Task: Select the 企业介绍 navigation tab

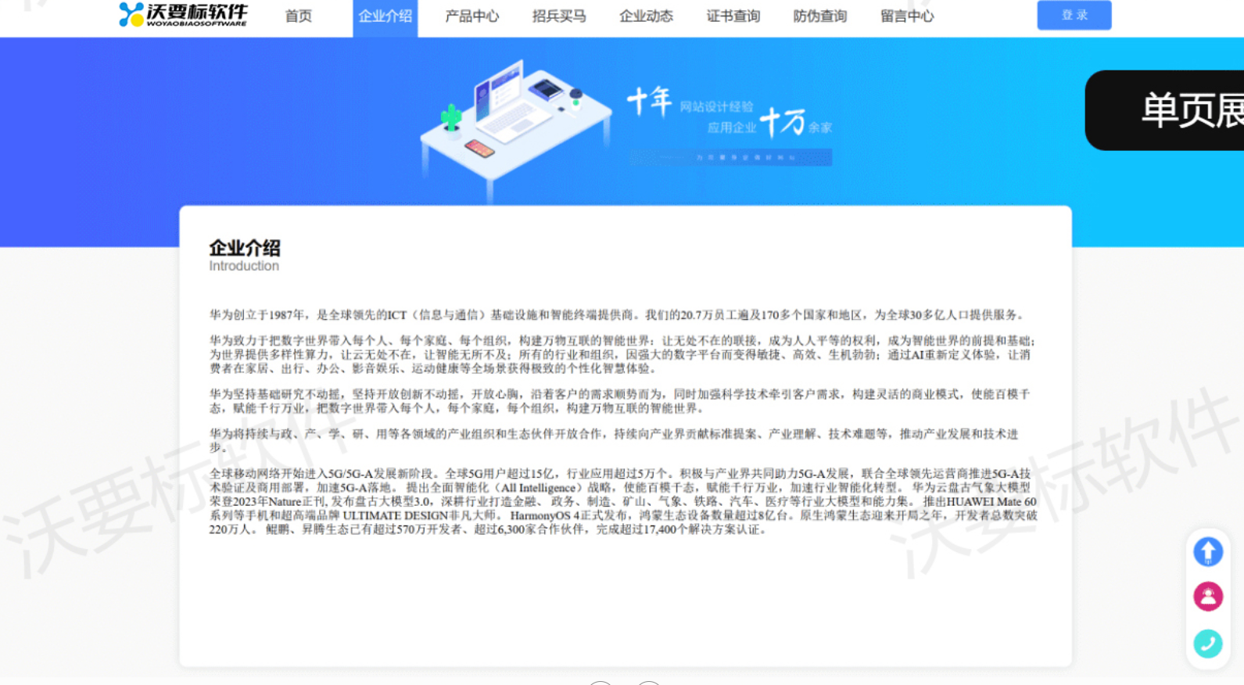Action: click(x=385, y=17)
